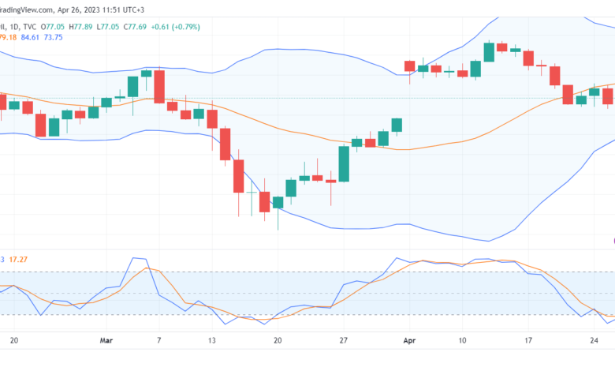The image size is (615, 371).
Task: Click the Bollinger lower band value 73.75
Action: pyautogui.click(x=54, y=37)
